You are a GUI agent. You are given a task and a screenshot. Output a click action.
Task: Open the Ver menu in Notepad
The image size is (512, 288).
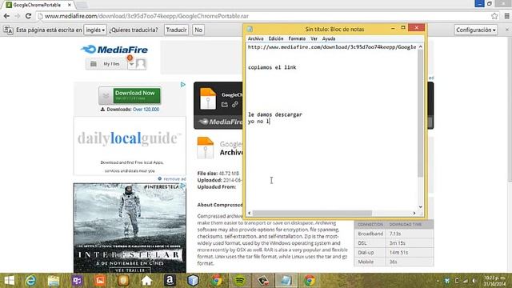314,38
